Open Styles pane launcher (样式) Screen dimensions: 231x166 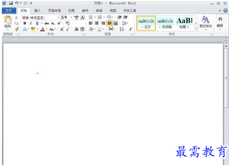(x=211, y=35)
